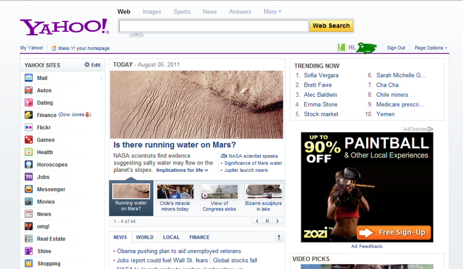
Task: Click the Autos car icon
Action: 28,90
